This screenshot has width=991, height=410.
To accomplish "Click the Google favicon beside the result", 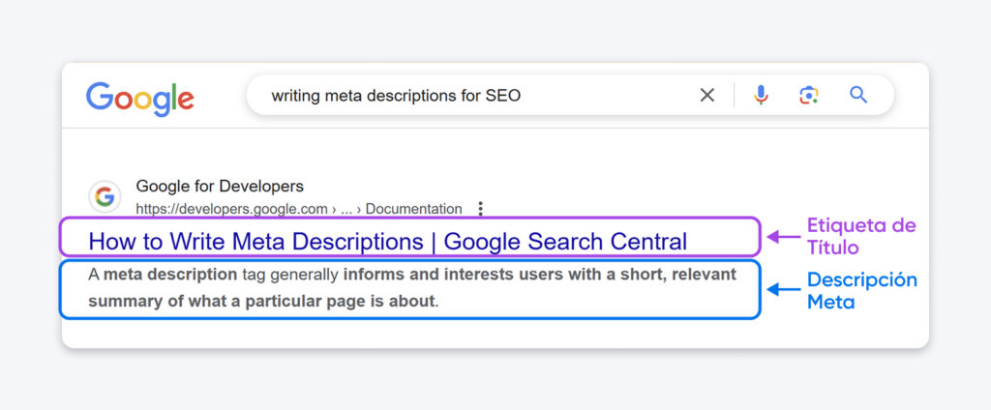I will (105, 197).
